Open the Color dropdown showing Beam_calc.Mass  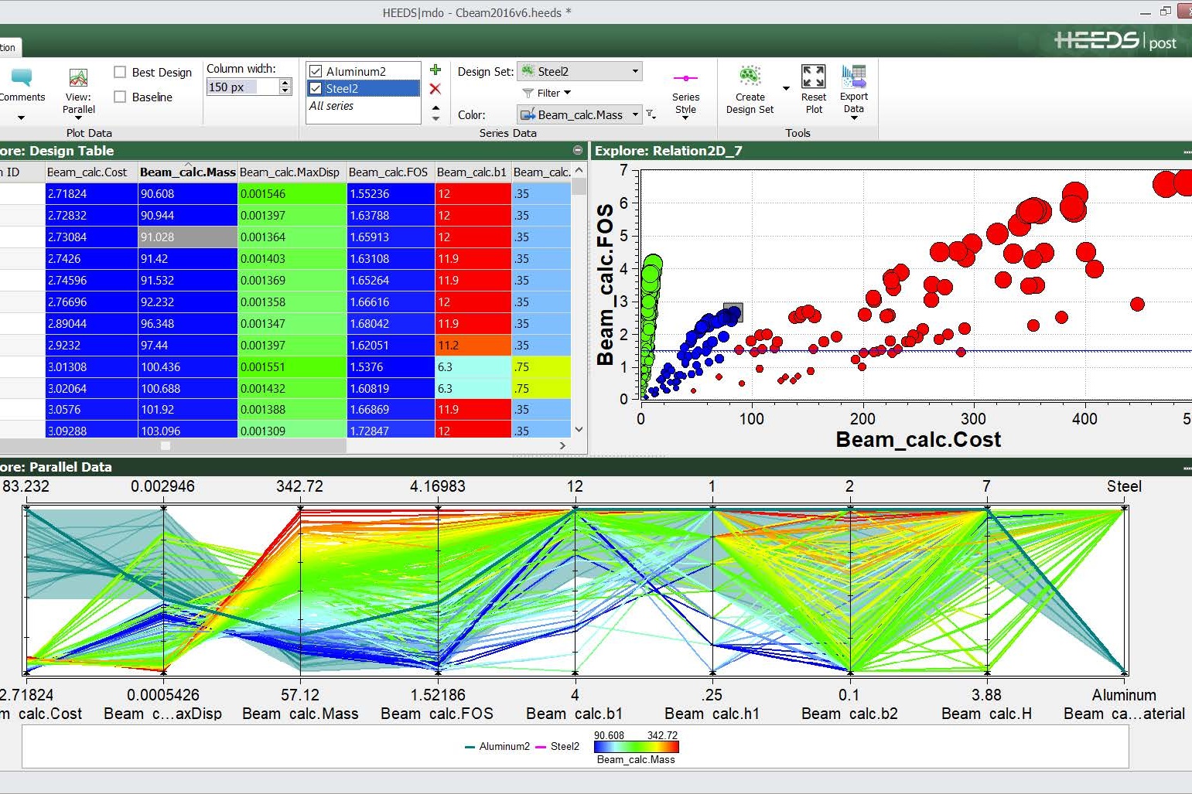pos(580,114)
